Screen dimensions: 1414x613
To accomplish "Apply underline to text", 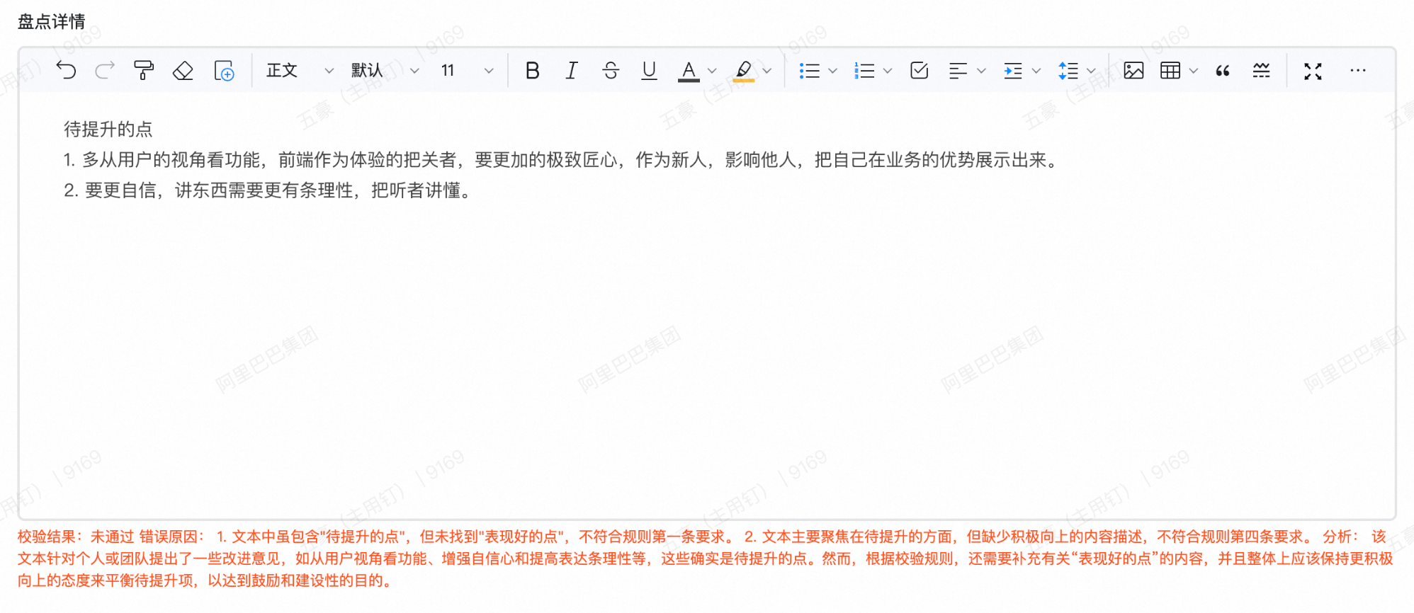I will (649, 71).
